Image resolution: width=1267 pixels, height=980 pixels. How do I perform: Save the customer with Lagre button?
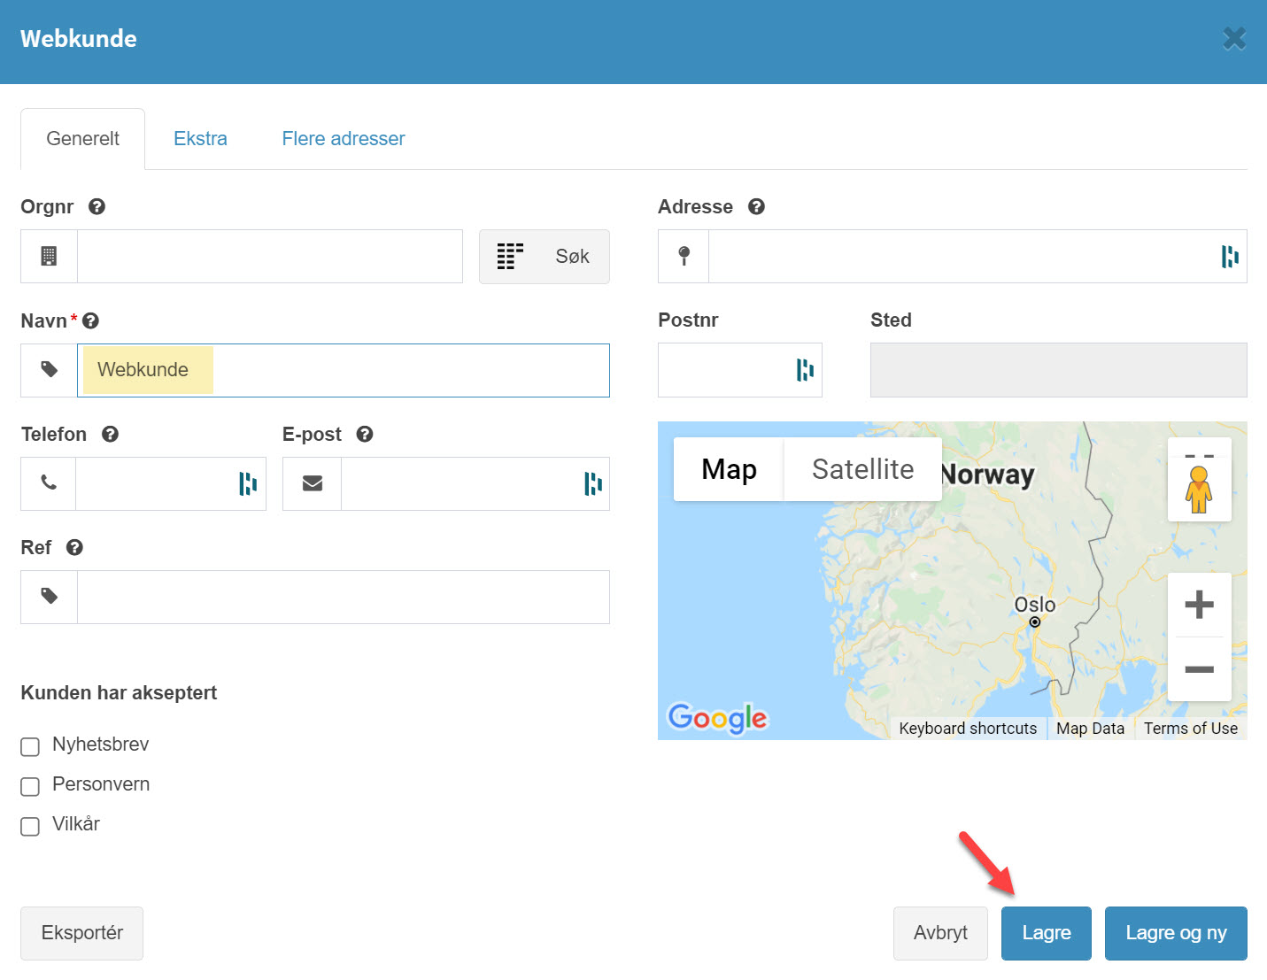[1046, 933]
